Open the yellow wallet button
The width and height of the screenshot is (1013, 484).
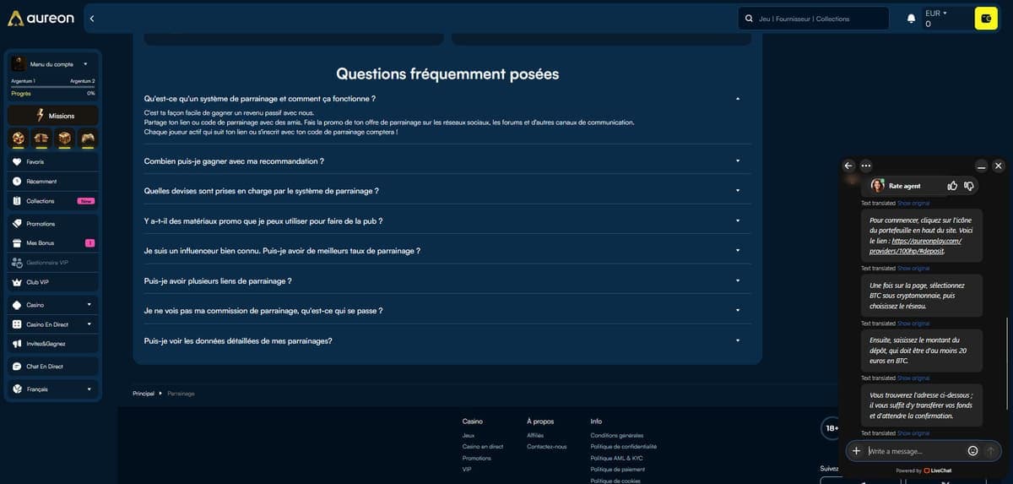(986, 19)
